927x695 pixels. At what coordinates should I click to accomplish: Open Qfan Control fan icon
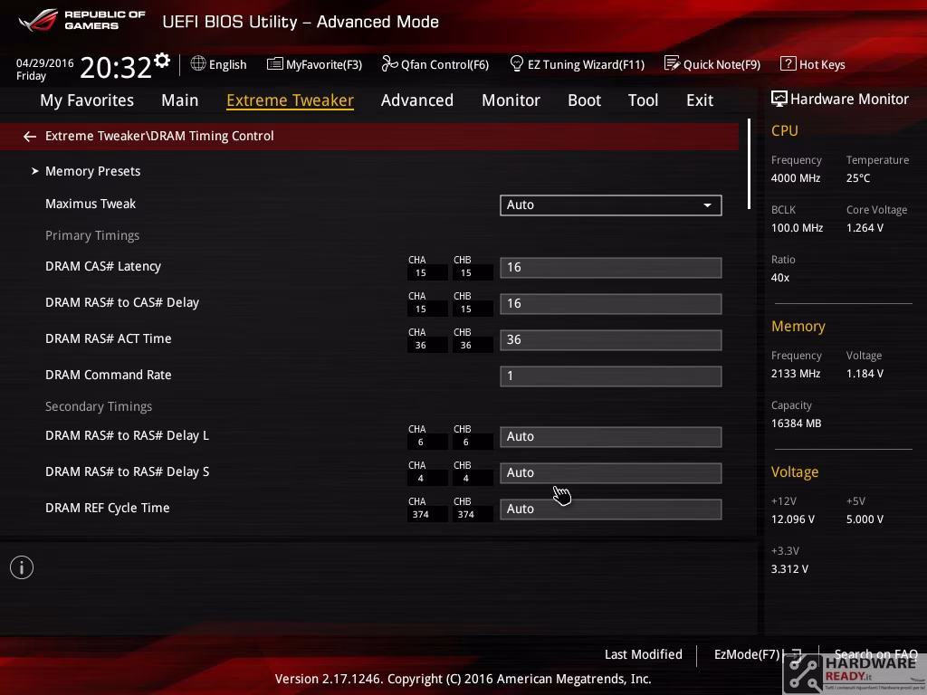389,63
